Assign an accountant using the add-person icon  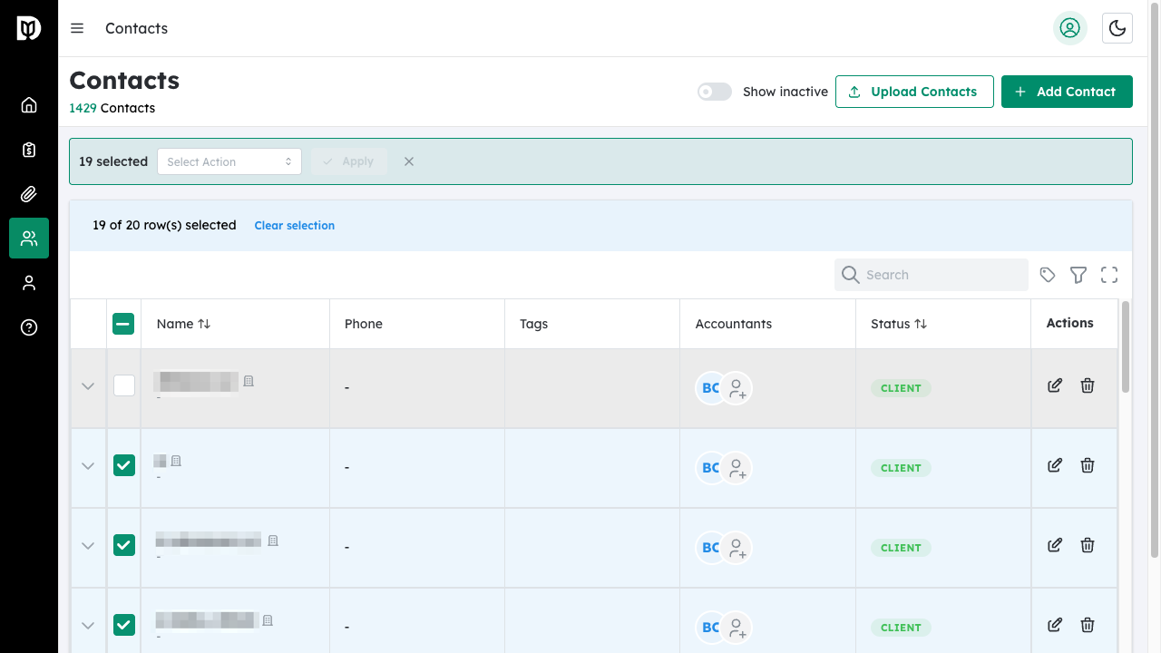(x=737, y=388)
